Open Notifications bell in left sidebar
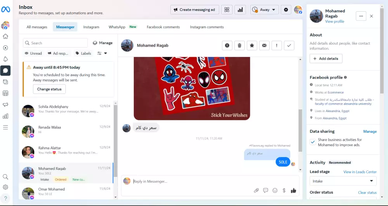Viewport: 388px width, 206px height. (5, 59)
